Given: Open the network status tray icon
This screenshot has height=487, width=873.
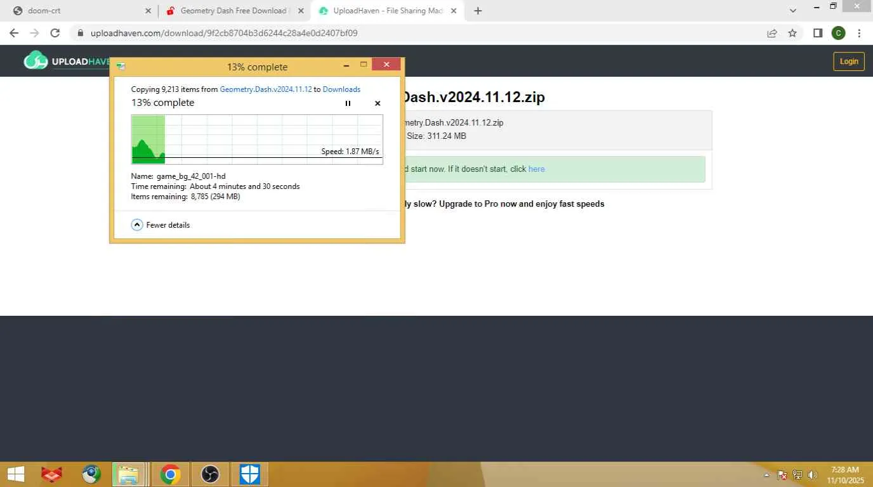Looking at the screenshot, I should point(798,475).
